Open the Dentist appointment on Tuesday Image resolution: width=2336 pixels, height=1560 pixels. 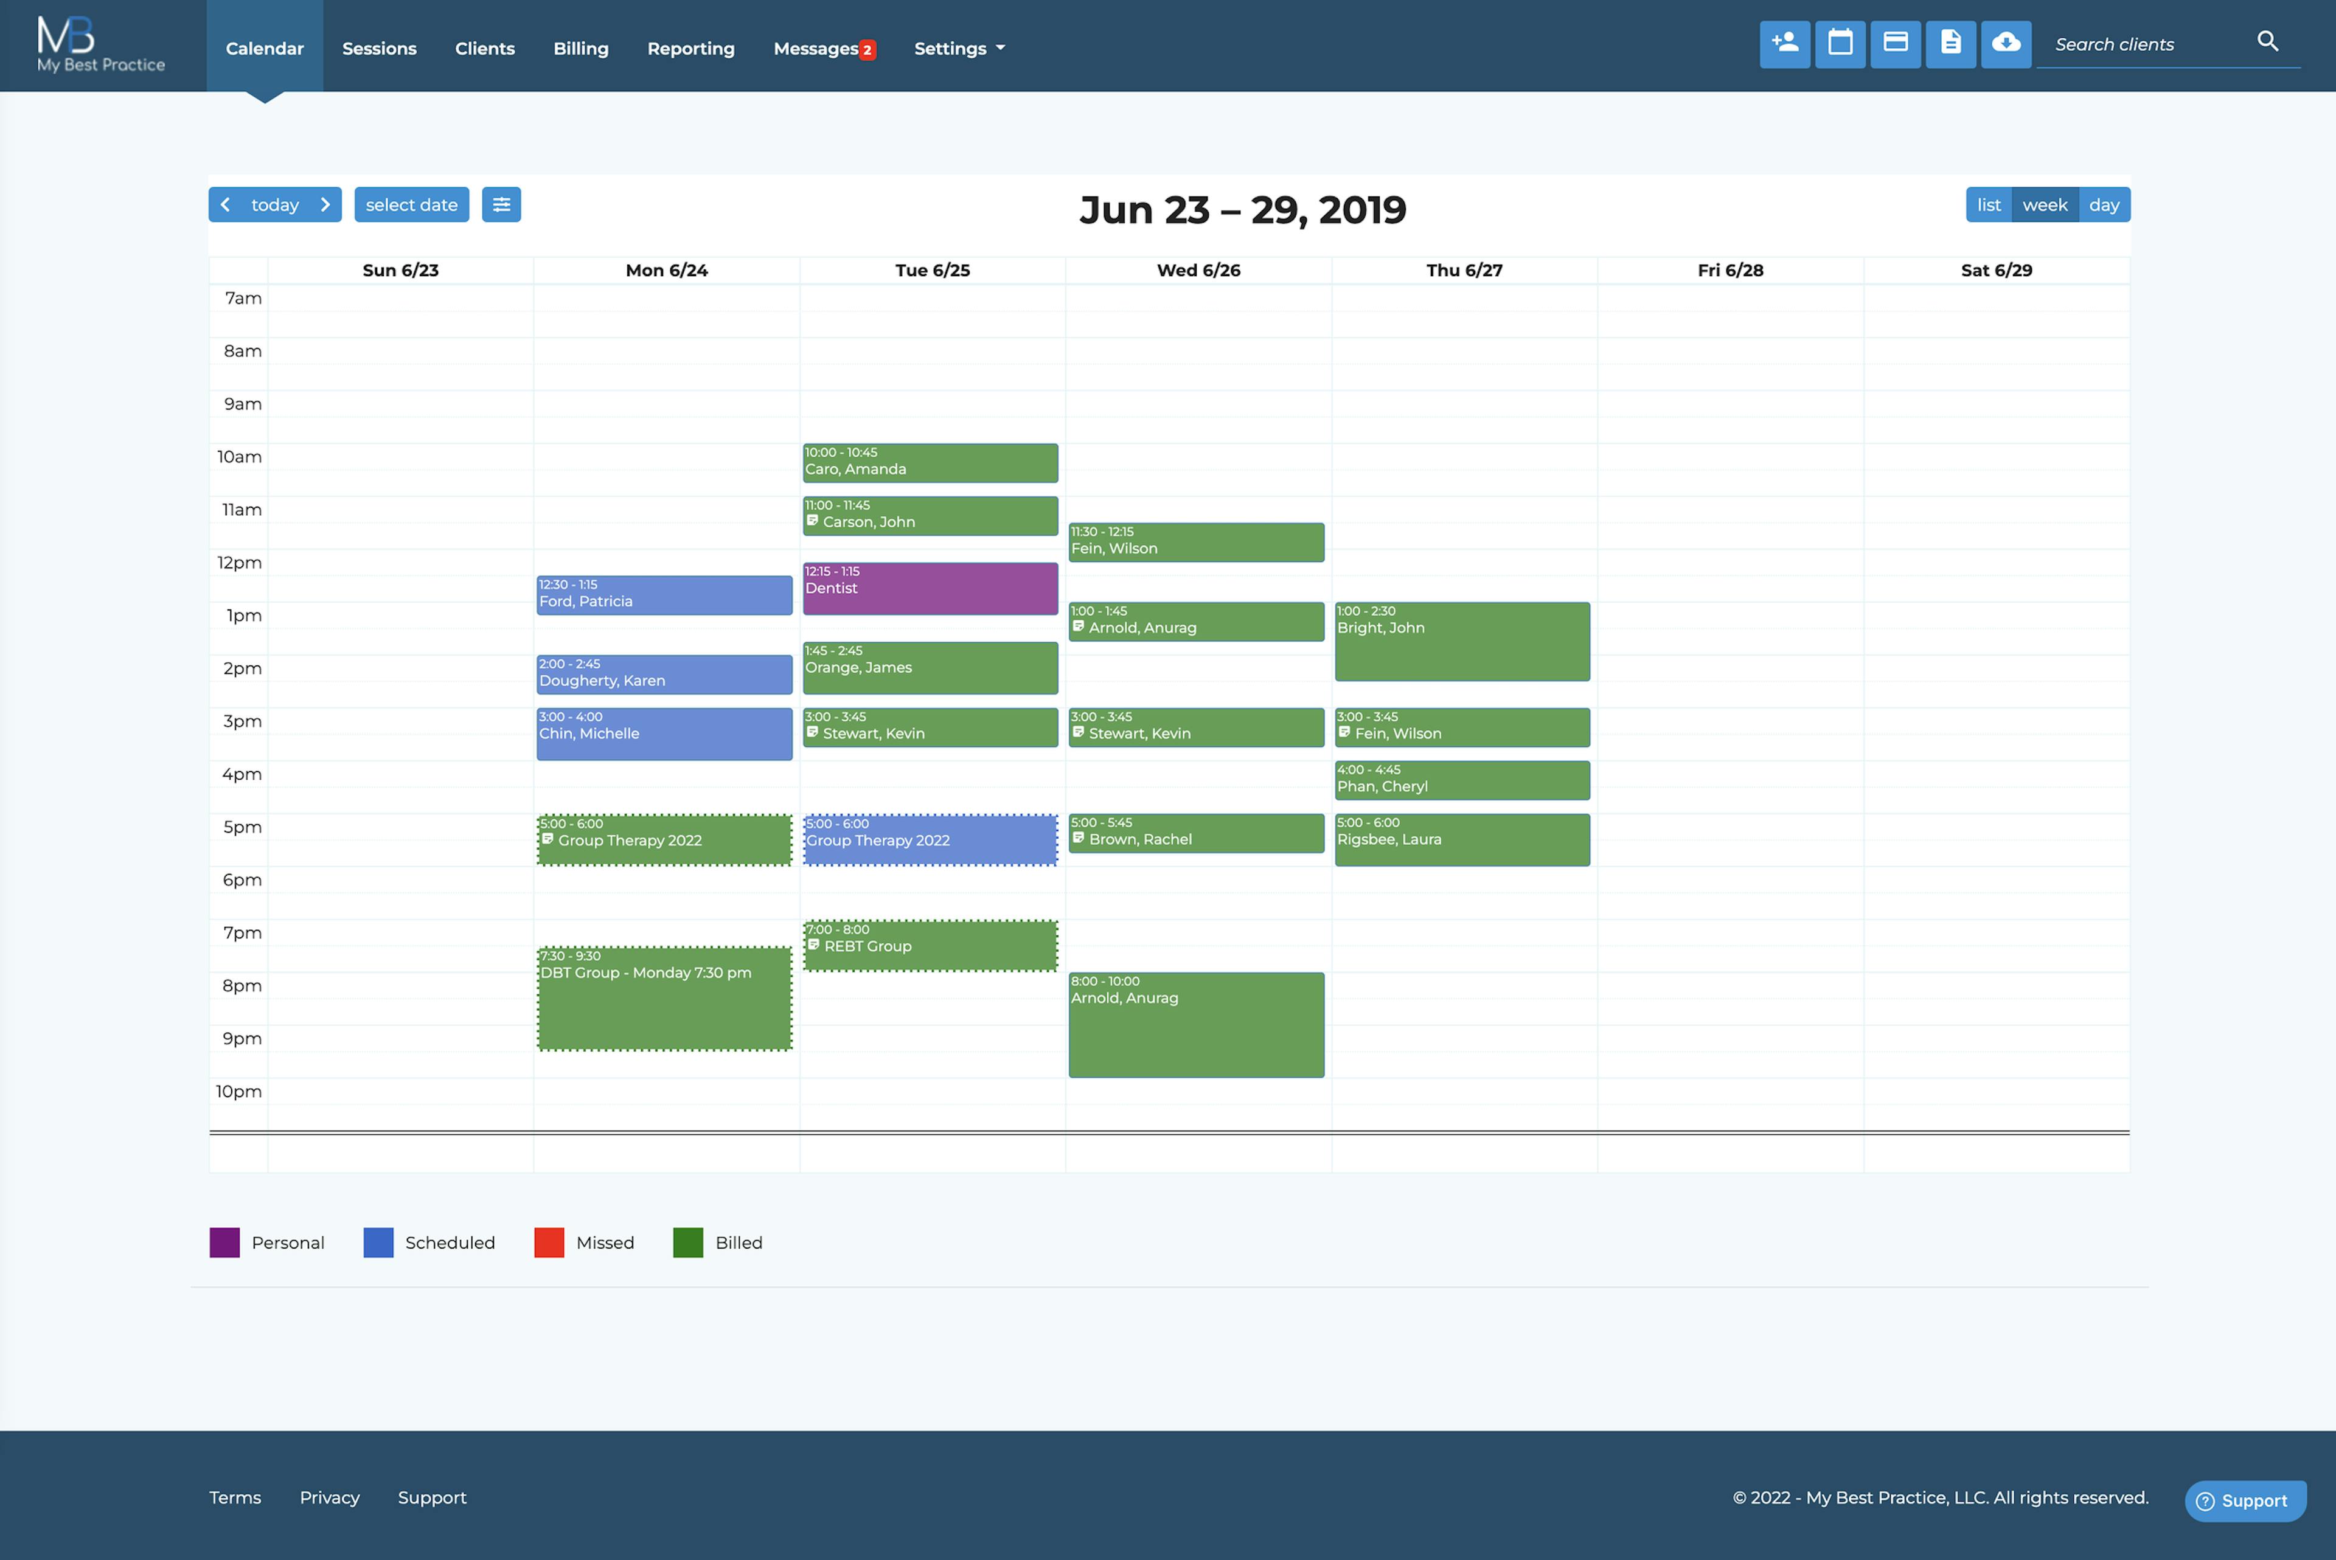pos(929,589)
